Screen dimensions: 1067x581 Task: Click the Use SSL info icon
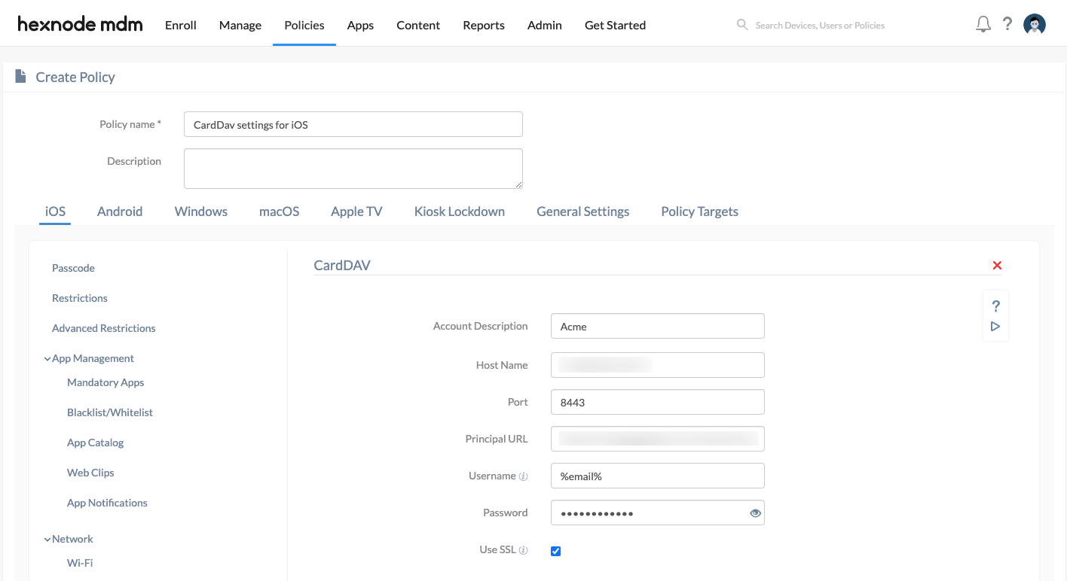[x=524, y=550]
